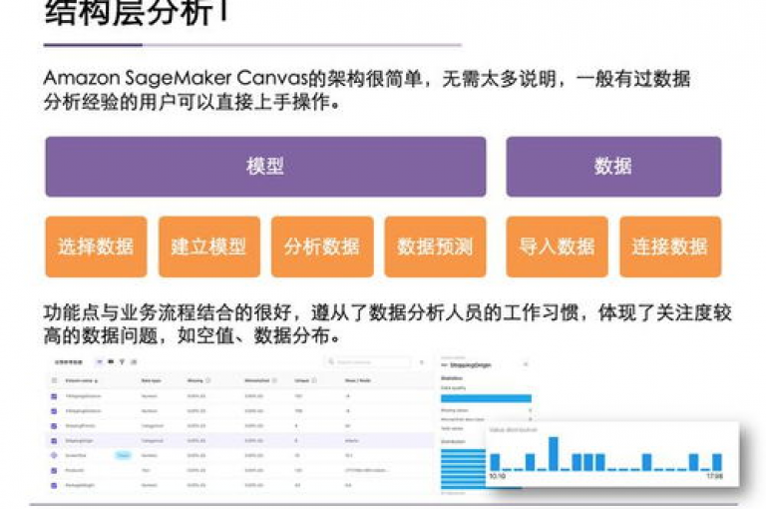Uncheck the highlighted ShippingOrigin row checkbox
Image resolution: width=766 pixels, height=509 pixels.
[x=54, y=440]
